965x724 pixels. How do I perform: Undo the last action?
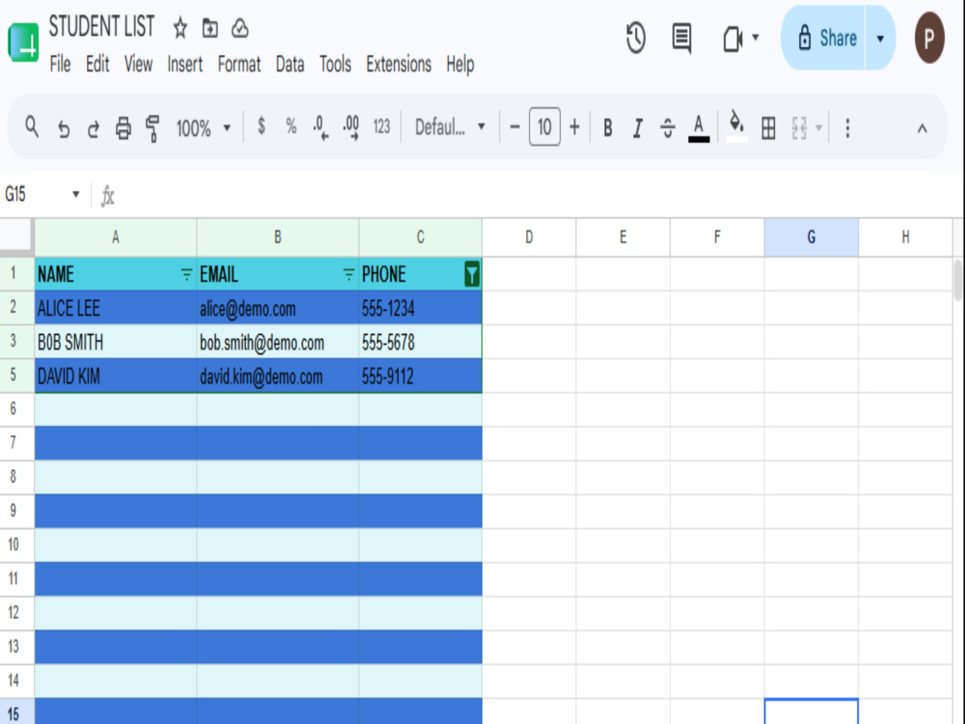64,128
